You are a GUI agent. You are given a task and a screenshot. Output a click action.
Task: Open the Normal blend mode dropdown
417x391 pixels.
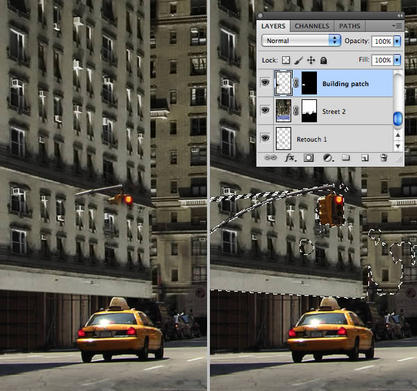pos(301,41)
